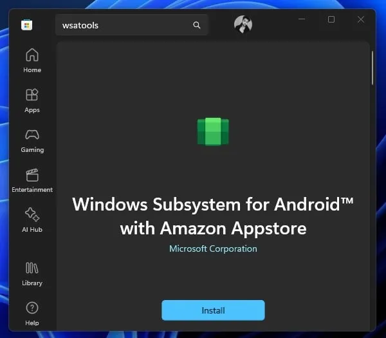Maximize the Microsoft Store window
386x338 pixels.
[x=331, y=19]
